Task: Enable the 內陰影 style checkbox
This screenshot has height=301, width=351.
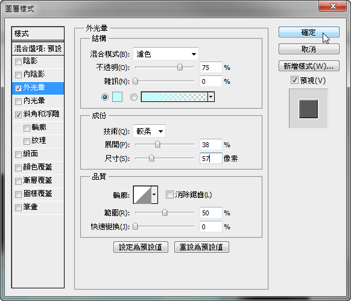Action: 18,75
